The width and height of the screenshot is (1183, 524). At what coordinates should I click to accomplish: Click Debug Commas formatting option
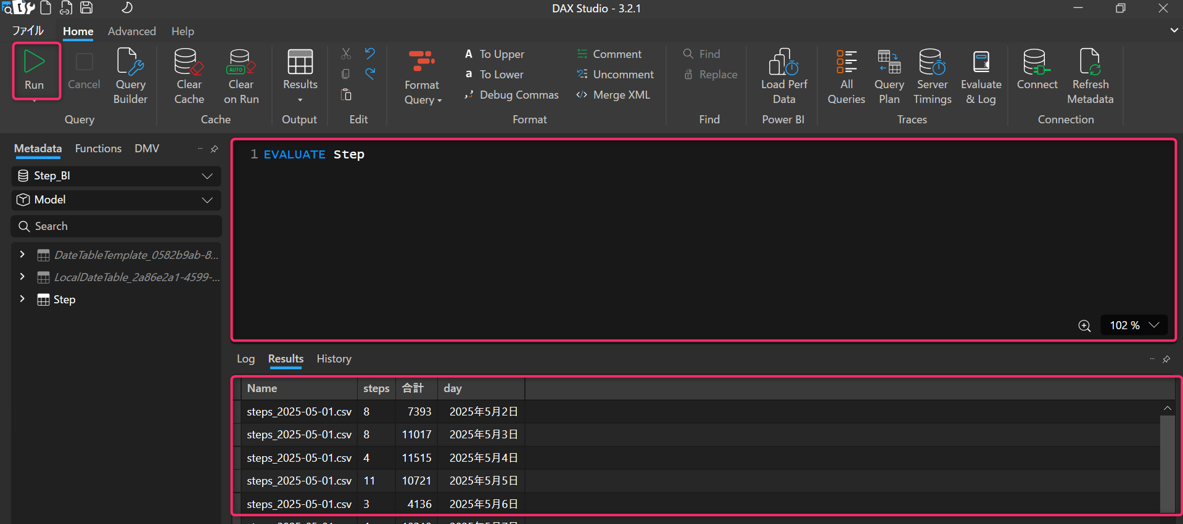coord(511,95)
